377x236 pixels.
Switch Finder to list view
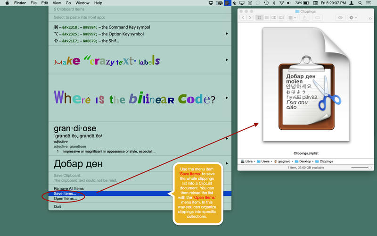[267, 17]
